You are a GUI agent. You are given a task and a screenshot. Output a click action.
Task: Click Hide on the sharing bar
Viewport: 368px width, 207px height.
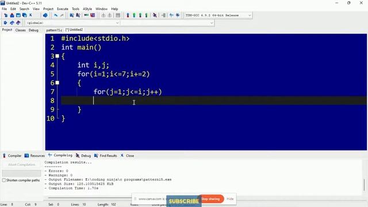(230, 199)
